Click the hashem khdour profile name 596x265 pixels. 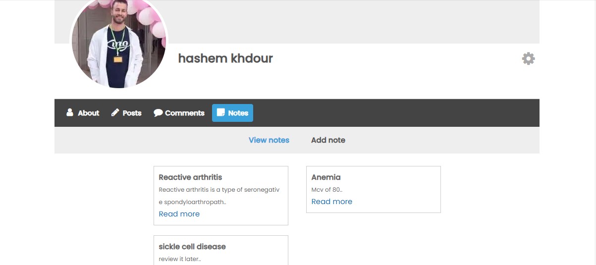225,58
